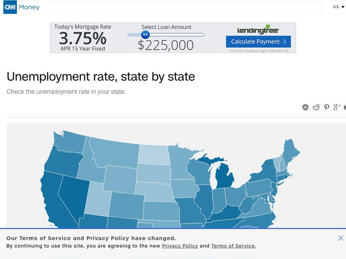This screenshot has width=346, height=259.
Task: Click the Today's Mortgage Rate header
Action: click(x=83, y=26)
